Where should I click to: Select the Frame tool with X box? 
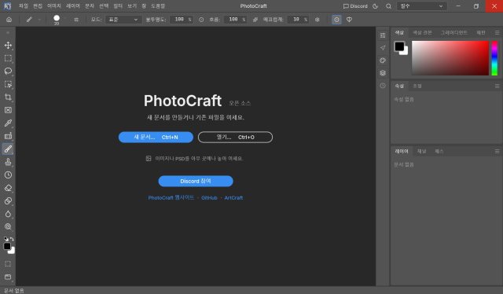pyautogui.click(x=8, y=110)
